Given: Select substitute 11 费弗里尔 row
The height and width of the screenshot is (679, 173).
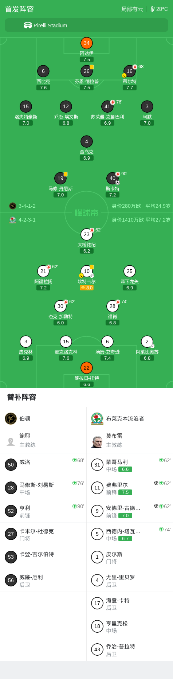Looking at the screenshot, I should [130, 488].
